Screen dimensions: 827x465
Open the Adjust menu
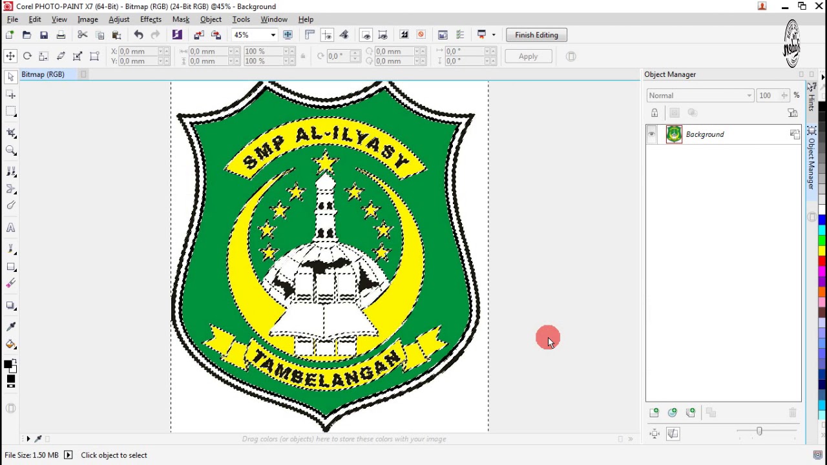[x=119, y=19]
